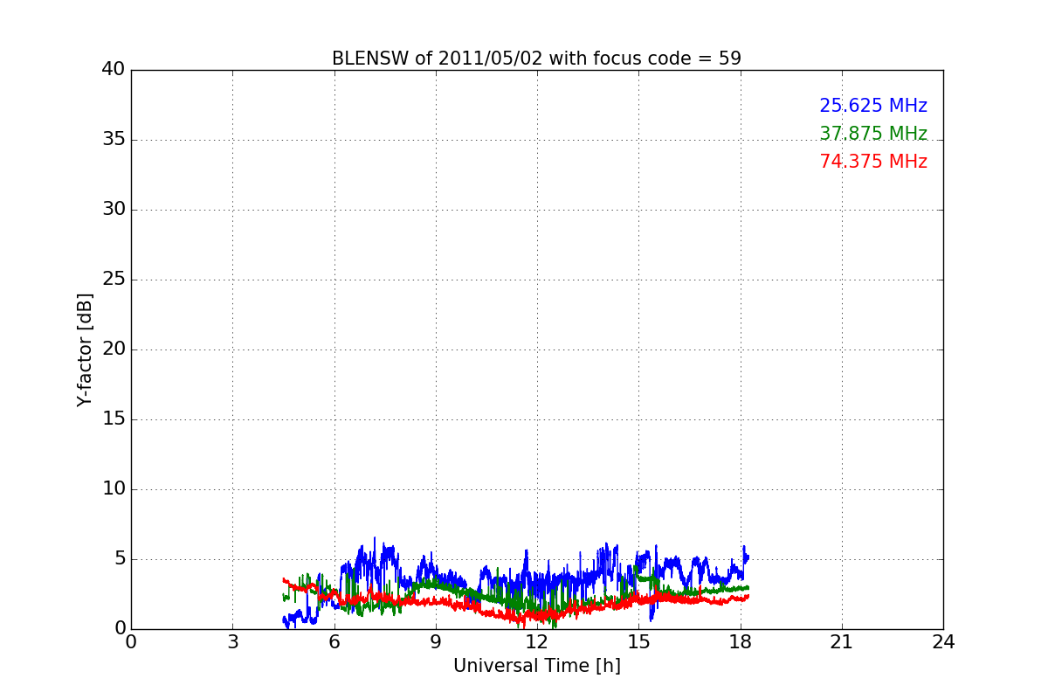Click the x-axis tick label 18
1048x699 pixels.
[741, 641]
